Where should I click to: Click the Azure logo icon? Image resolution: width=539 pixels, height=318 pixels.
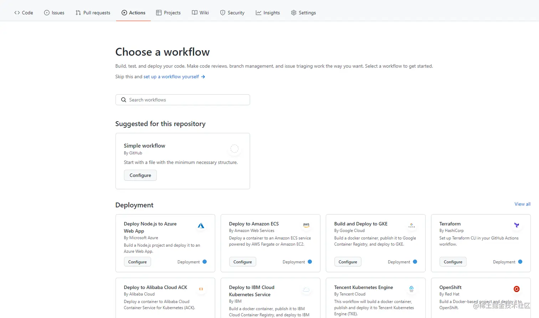(201, 226)
